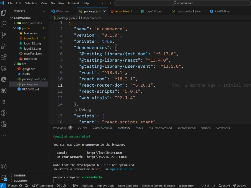251x188 pixels.
Task: Open the POSTMAN CONSOLE panel tab
Action: [160, 128]
